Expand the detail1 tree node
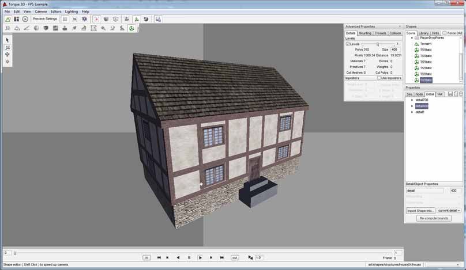This screenshot has height=270, width=466. point(412,112)
